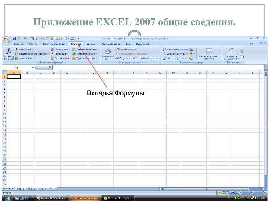Open Customize Quick Access Toolbar dropdown
269x201 pixels.
(78, 38)
